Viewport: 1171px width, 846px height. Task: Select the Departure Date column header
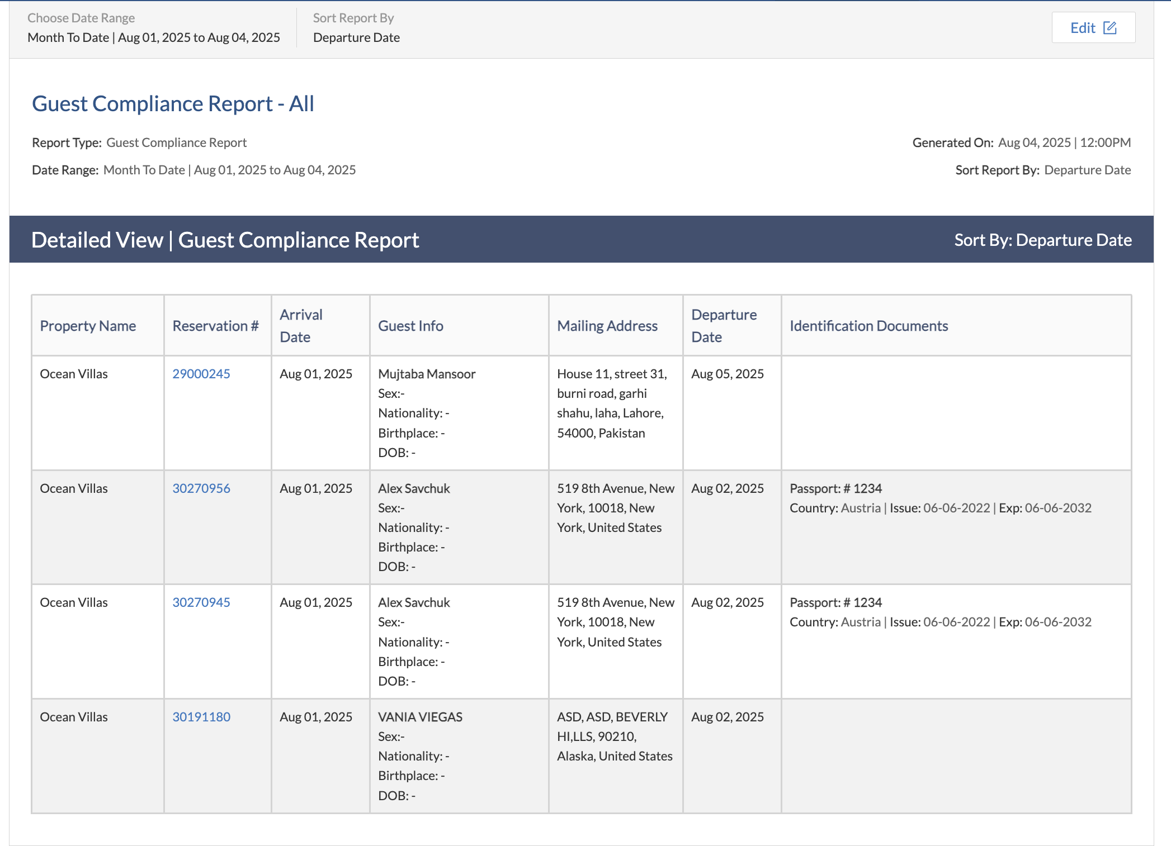724,326
